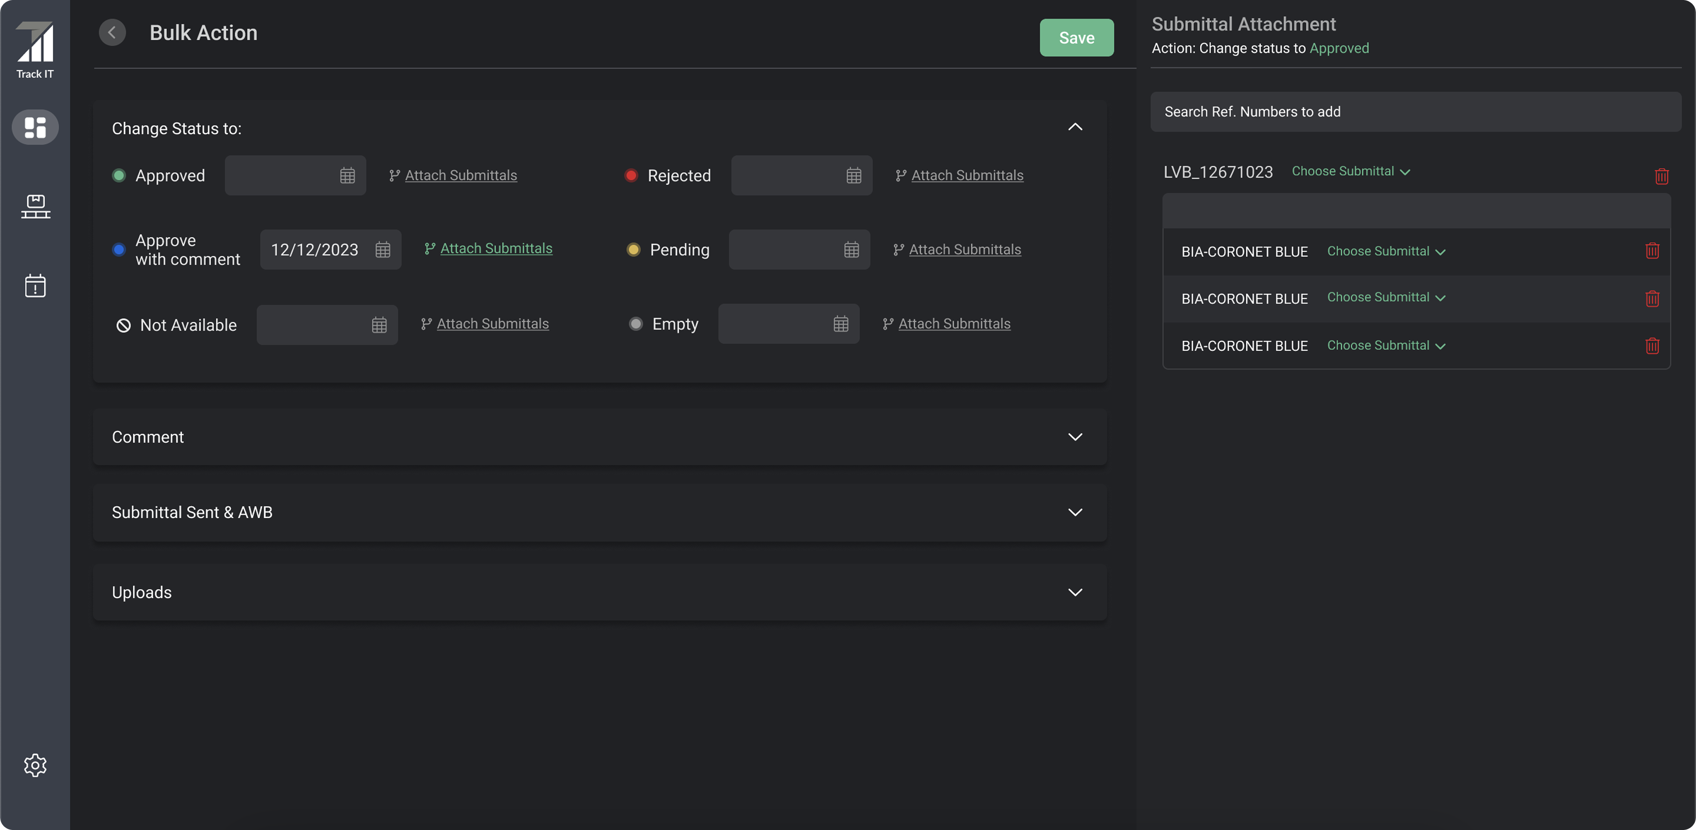Open Choose Submittal dropdown for LVB_12671023
This screenshot has height=830, width=1696.
1350,171
